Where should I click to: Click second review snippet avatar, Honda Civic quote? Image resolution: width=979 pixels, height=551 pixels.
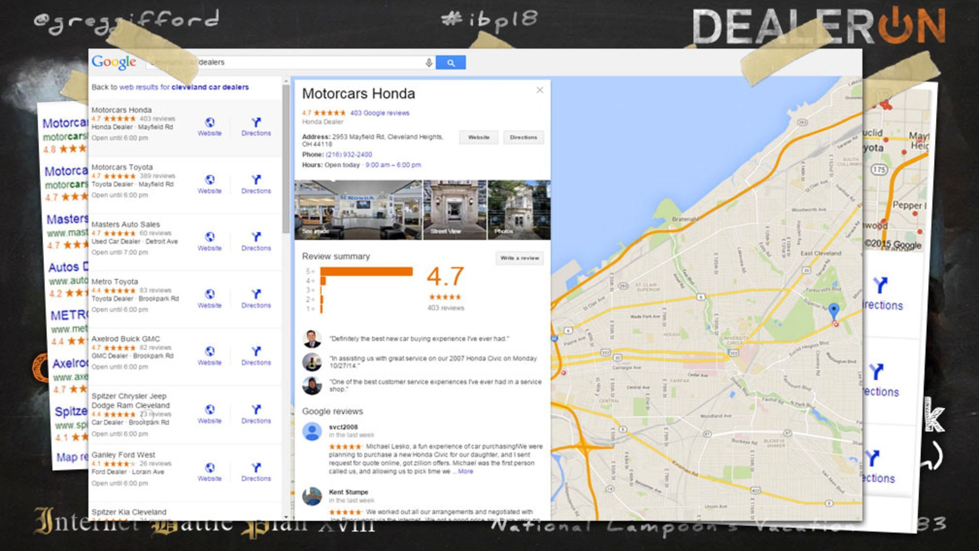[312, 362]
